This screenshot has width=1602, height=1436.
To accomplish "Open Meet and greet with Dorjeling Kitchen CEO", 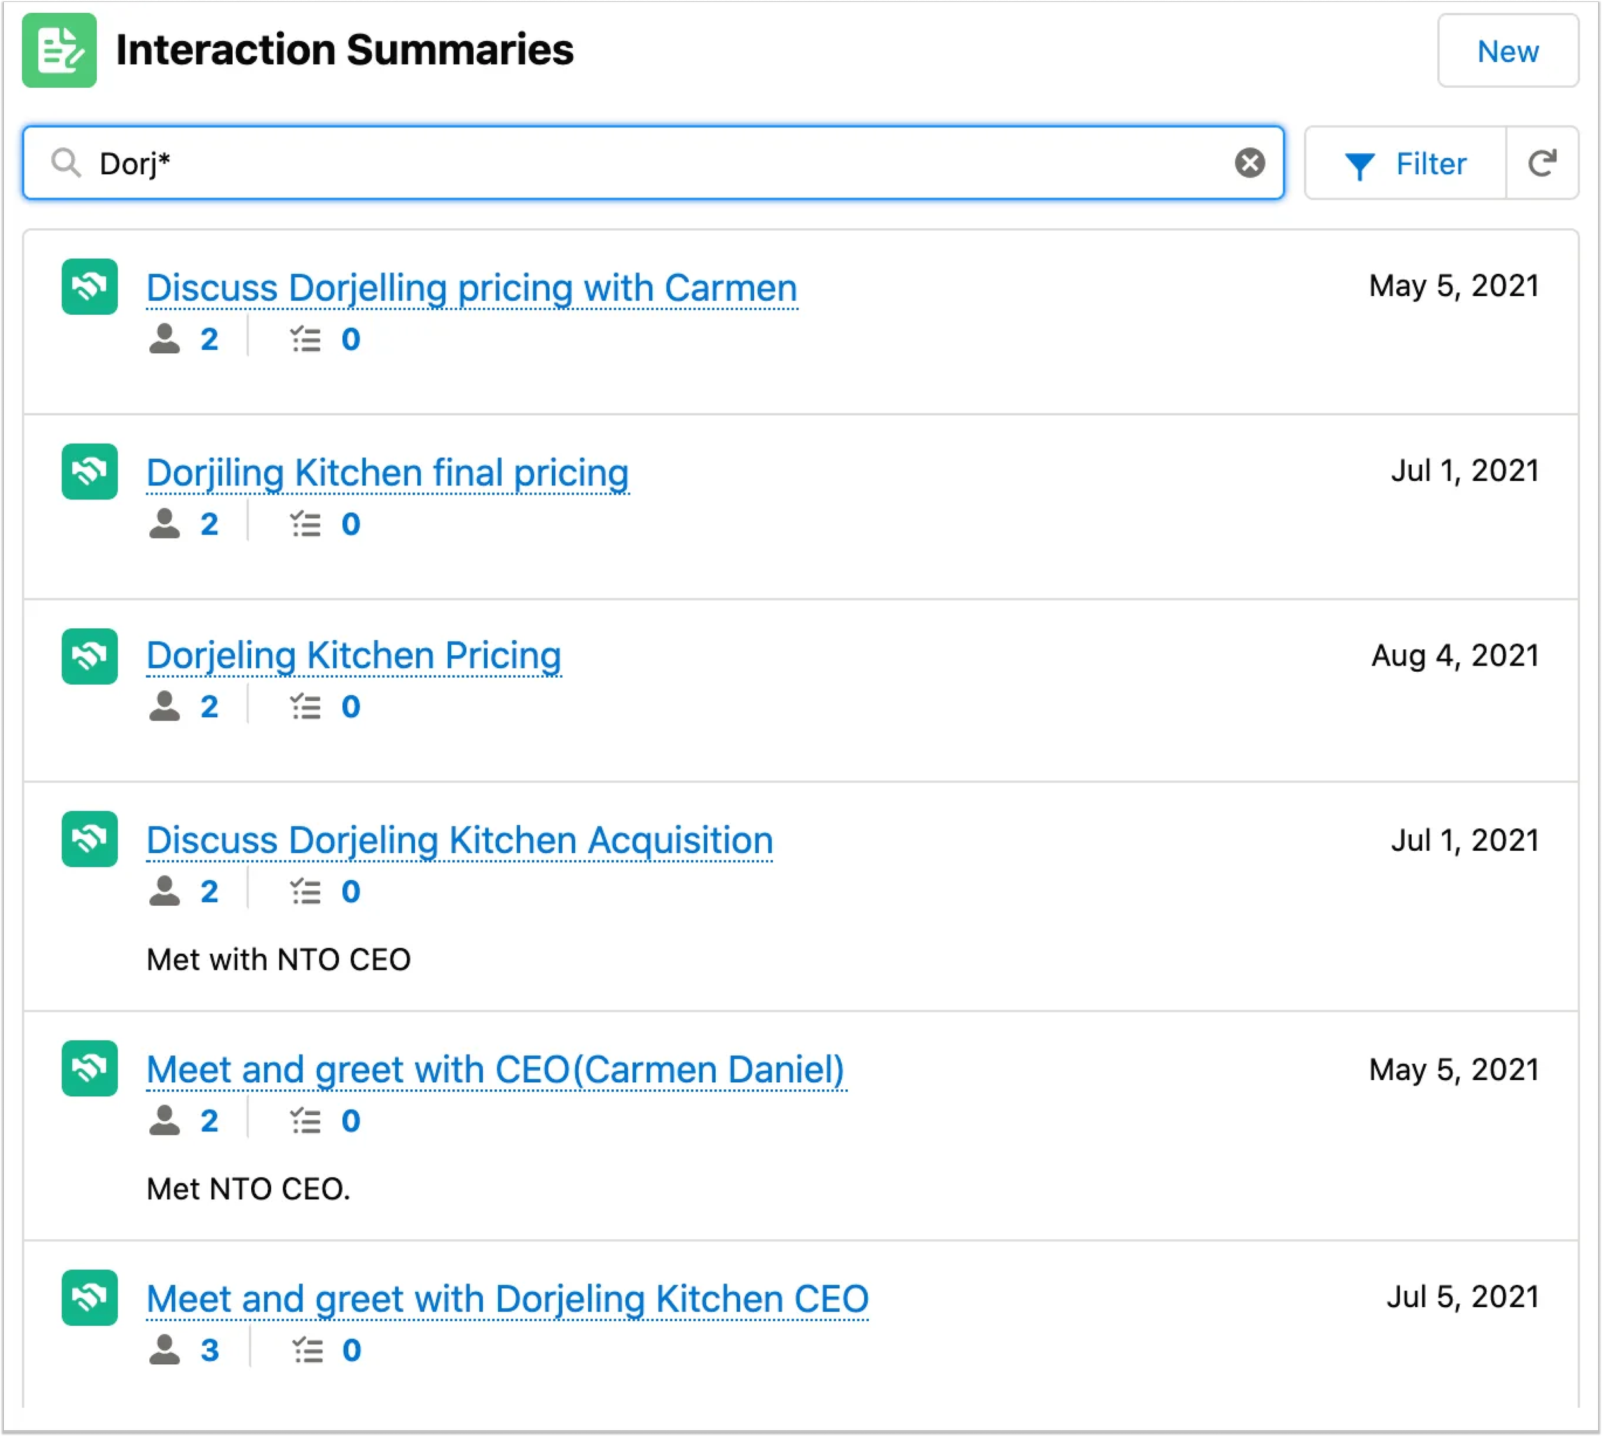I will coord(507,1299).
